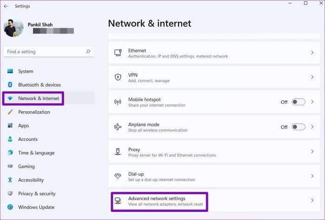This screenshot has height=220, width=325.
Task: Click the search magnifier icon
Action: click(x=88, y=51)
